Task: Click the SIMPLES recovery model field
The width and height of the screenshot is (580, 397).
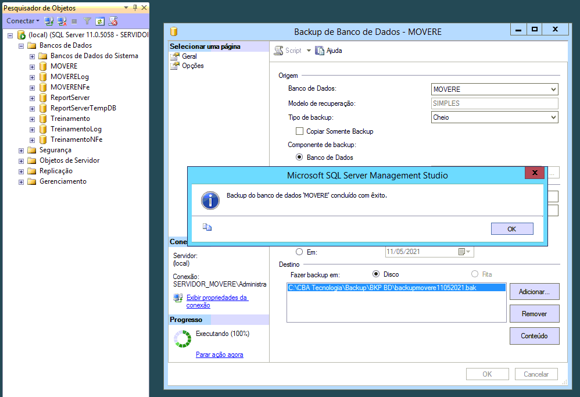Action: [495, 103]
